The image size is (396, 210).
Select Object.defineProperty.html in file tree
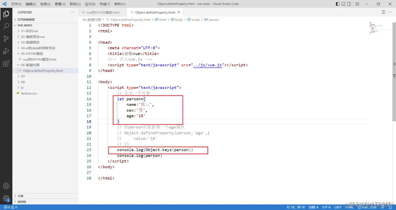[x=45, y=71]
